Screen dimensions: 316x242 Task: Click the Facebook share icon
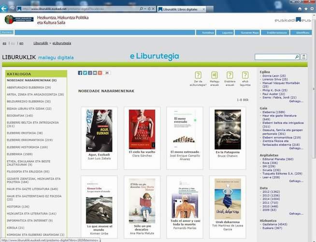[80, 73]
